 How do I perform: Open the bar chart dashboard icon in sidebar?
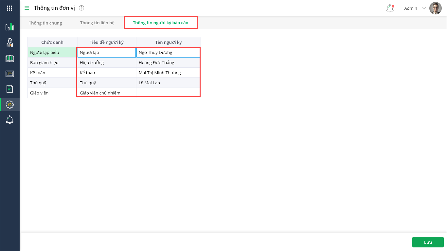coord(10,27)
